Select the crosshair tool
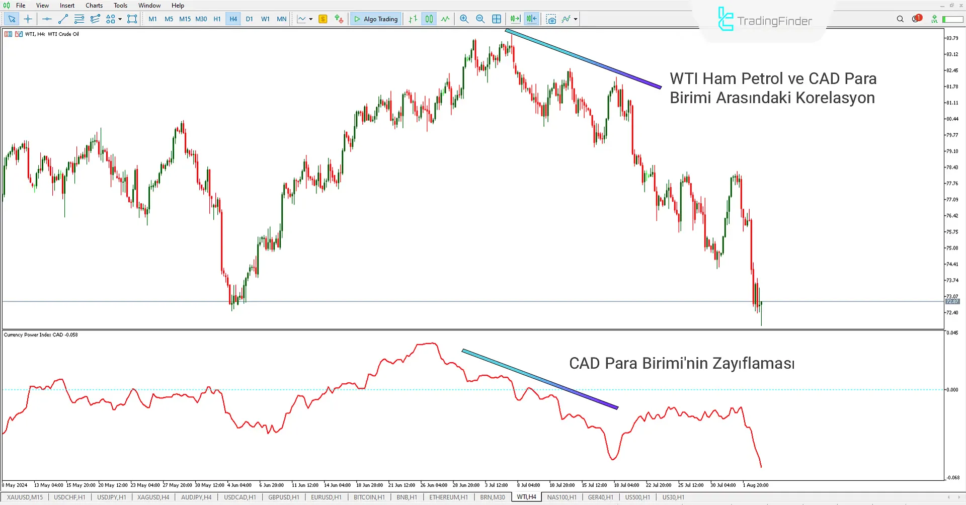Viewport: 966px width, 505px height. 28,19
